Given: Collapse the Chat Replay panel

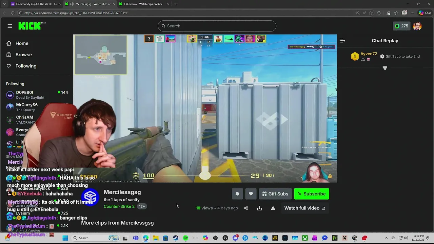Looking at the screenshot, I should click(x=343, y=41).
